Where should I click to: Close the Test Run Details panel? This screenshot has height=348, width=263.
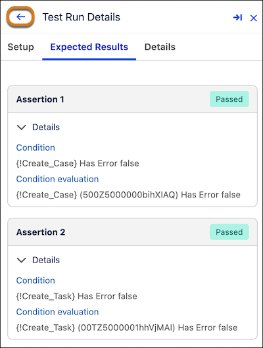click(253, 18)
